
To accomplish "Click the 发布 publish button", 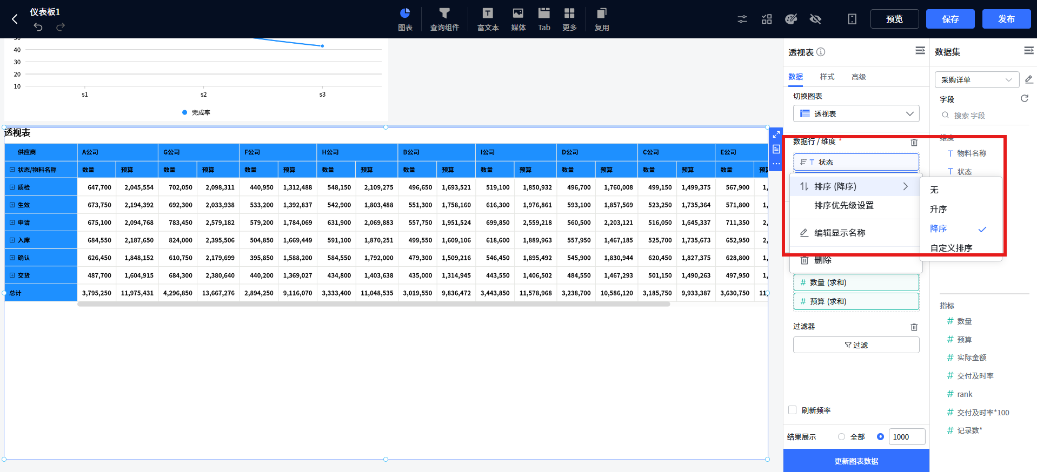I will pos(1006,19).
